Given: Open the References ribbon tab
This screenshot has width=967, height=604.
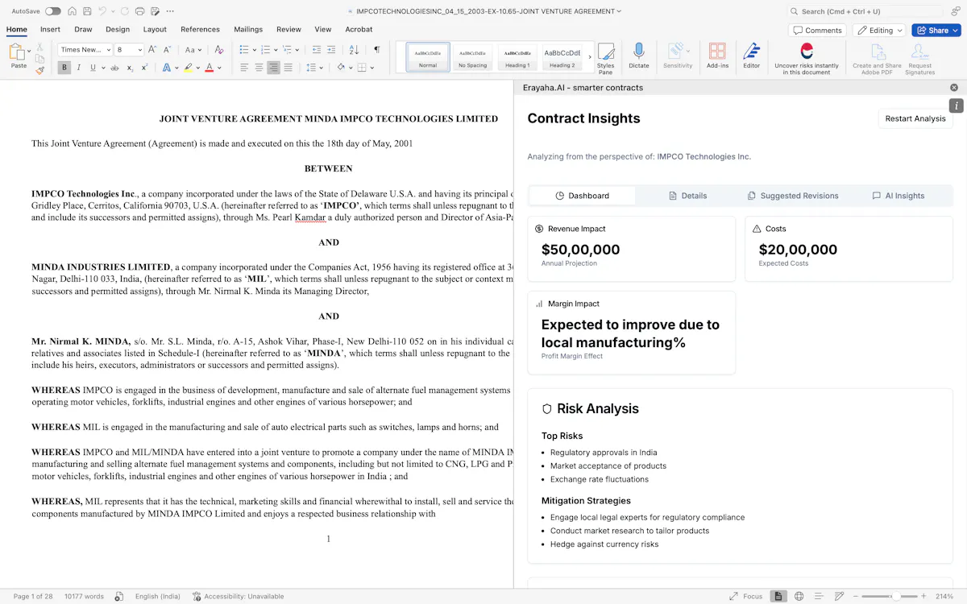Looking at the screenshot, I should tap(200, 29).
